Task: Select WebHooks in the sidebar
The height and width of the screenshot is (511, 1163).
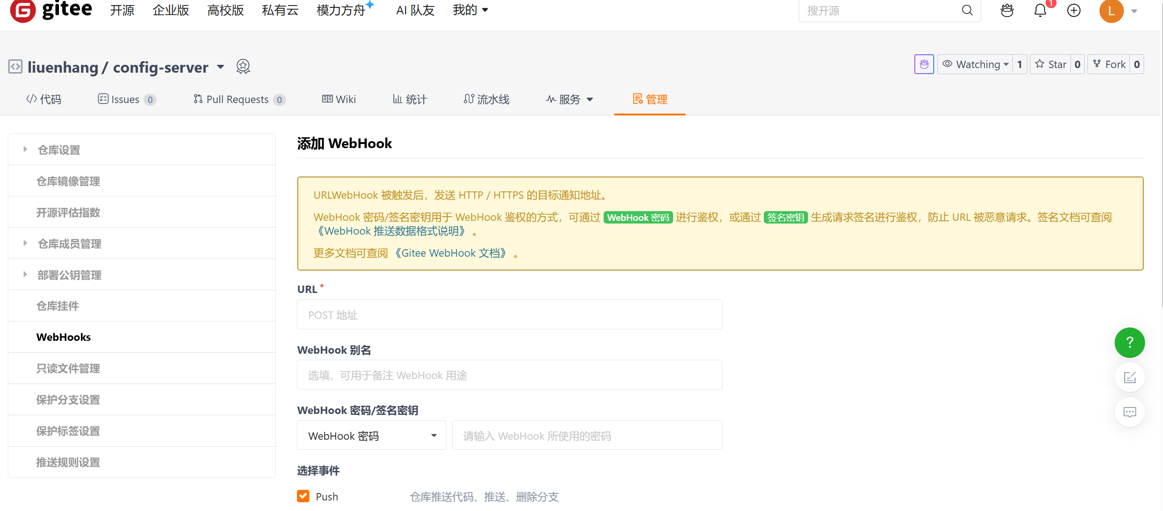Action: [142, 337]
